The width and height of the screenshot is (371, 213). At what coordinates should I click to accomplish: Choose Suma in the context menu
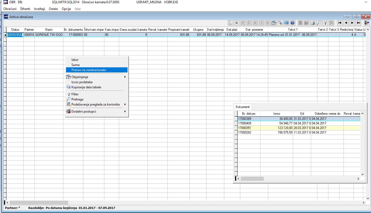(97, 65)
